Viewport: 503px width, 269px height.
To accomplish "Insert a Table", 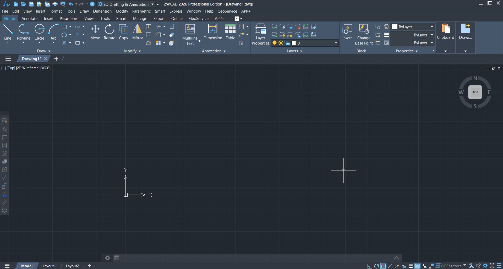I will pos(230,32).
